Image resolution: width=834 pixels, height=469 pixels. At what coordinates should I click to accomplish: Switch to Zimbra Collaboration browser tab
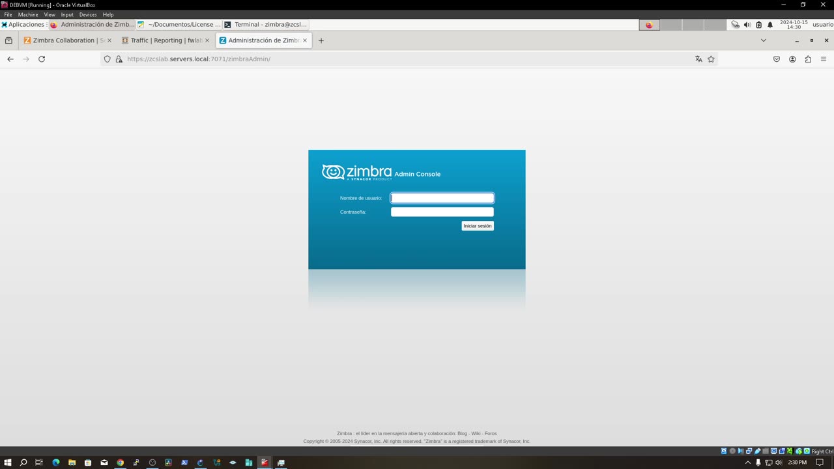coord(68,40)
